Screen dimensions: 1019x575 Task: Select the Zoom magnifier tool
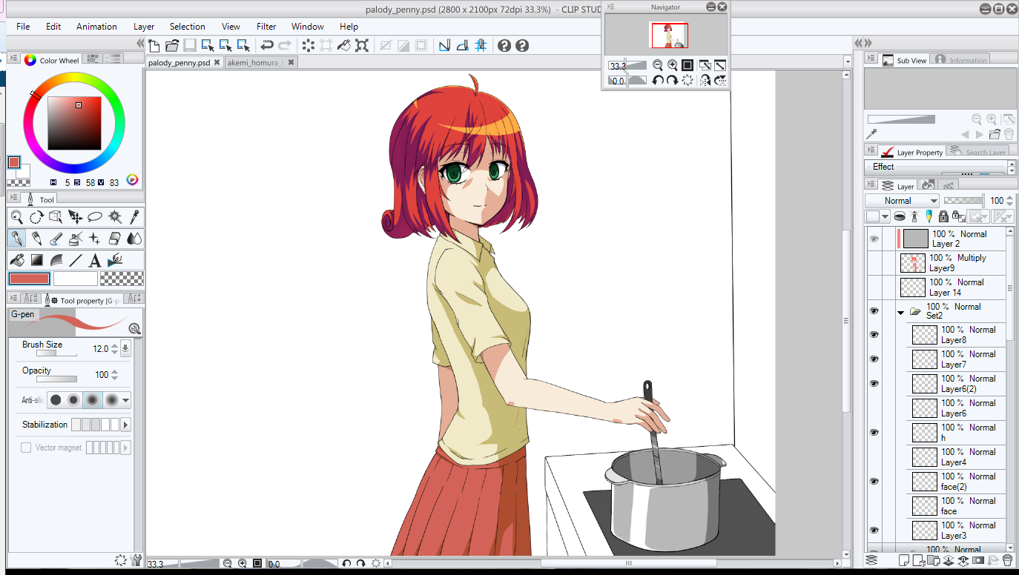[16, 217]
